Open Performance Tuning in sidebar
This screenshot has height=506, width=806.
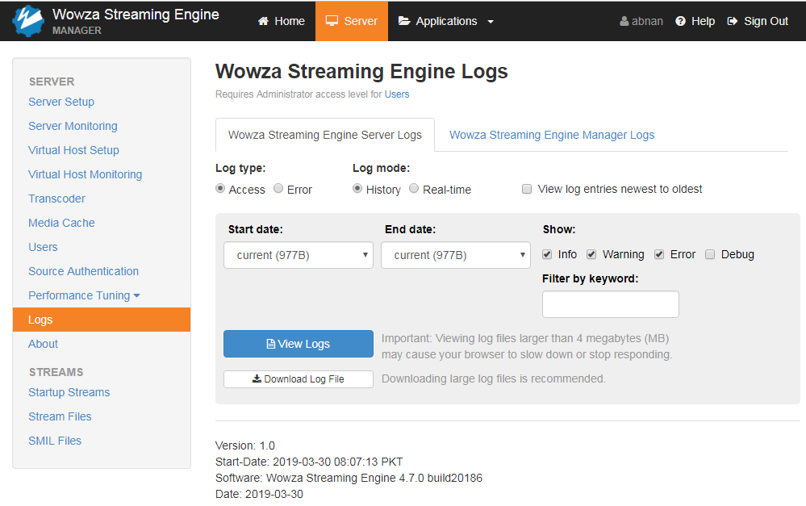pyautogui.click(x=79, y=295)
